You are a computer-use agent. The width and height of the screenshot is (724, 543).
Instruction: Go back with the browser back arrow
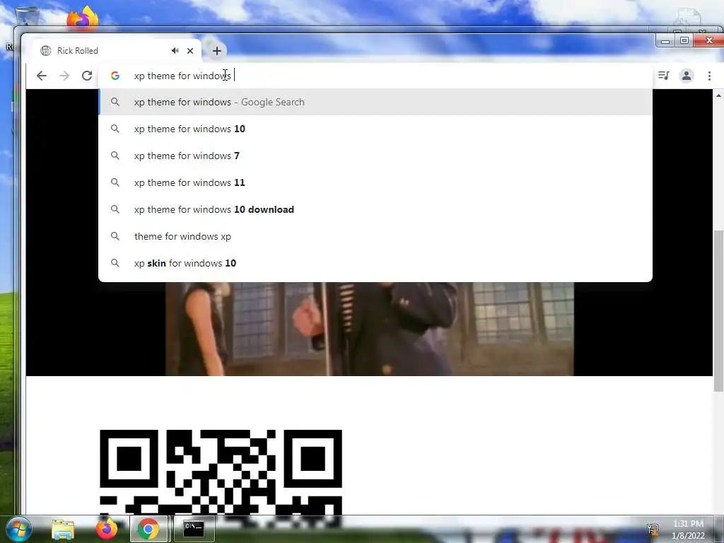click(42, 76)
